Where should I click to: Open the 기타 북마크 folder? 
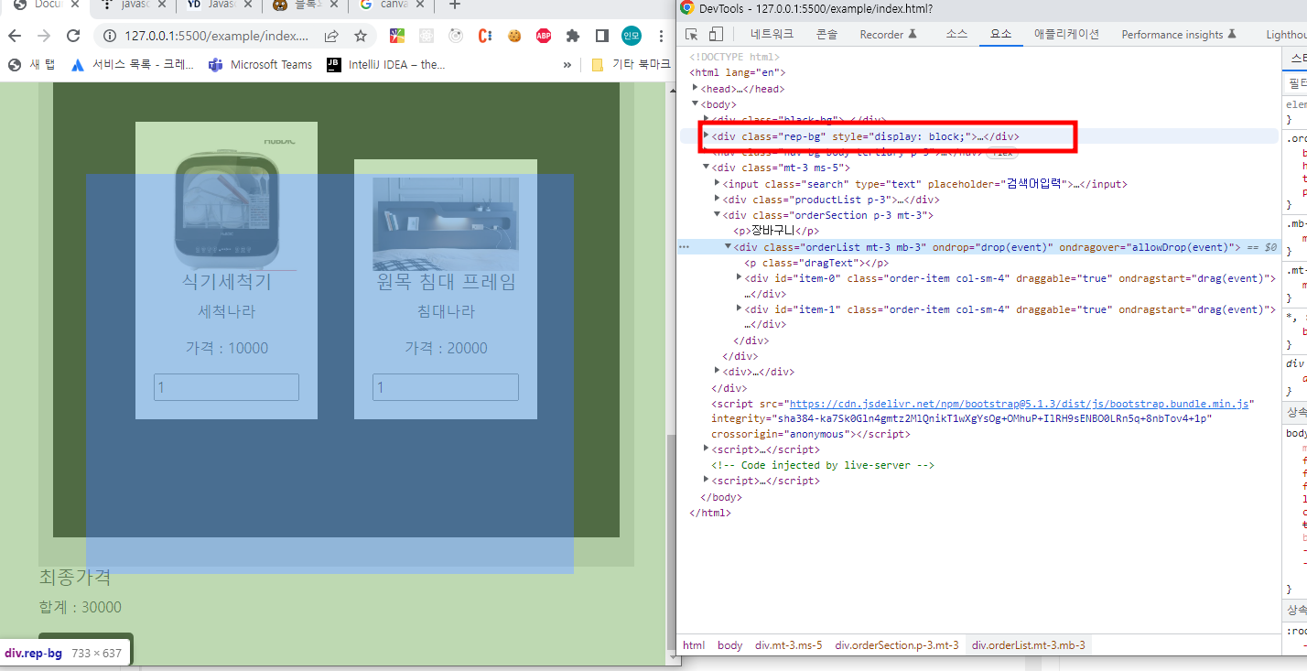click(632, 65)
